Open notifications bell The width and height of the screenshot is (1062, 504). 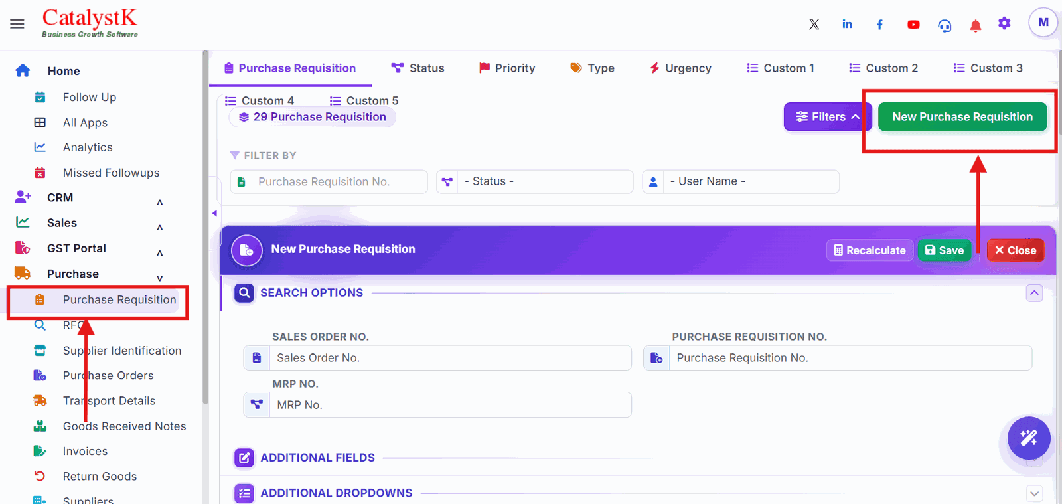click(x=975, y=25)
